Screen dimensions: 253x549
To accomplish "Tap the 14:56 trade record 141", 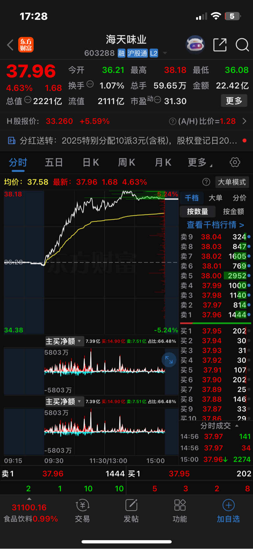I will pos(215,436).
